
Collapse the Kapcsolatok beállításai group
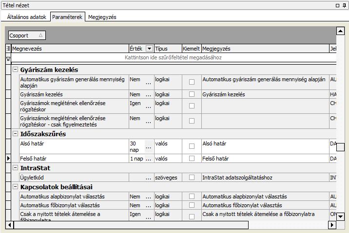point(15,187)
